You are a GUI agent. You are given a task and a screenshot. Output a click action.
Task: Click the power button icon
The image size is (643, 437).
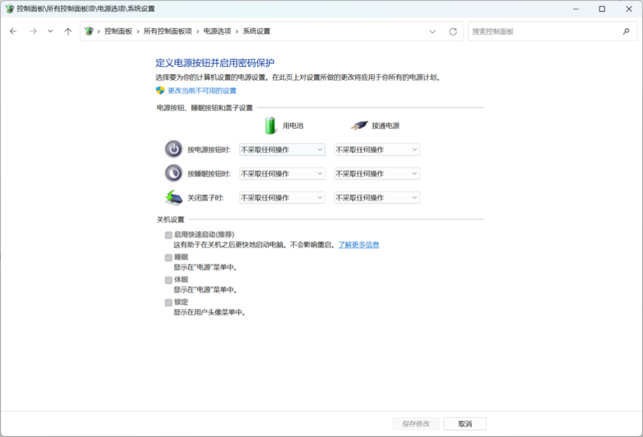click(x=173, y=149)
